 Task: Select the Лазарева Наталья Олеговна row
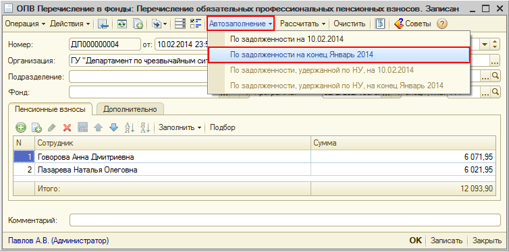pyautogui.click(x=254, y=170)
